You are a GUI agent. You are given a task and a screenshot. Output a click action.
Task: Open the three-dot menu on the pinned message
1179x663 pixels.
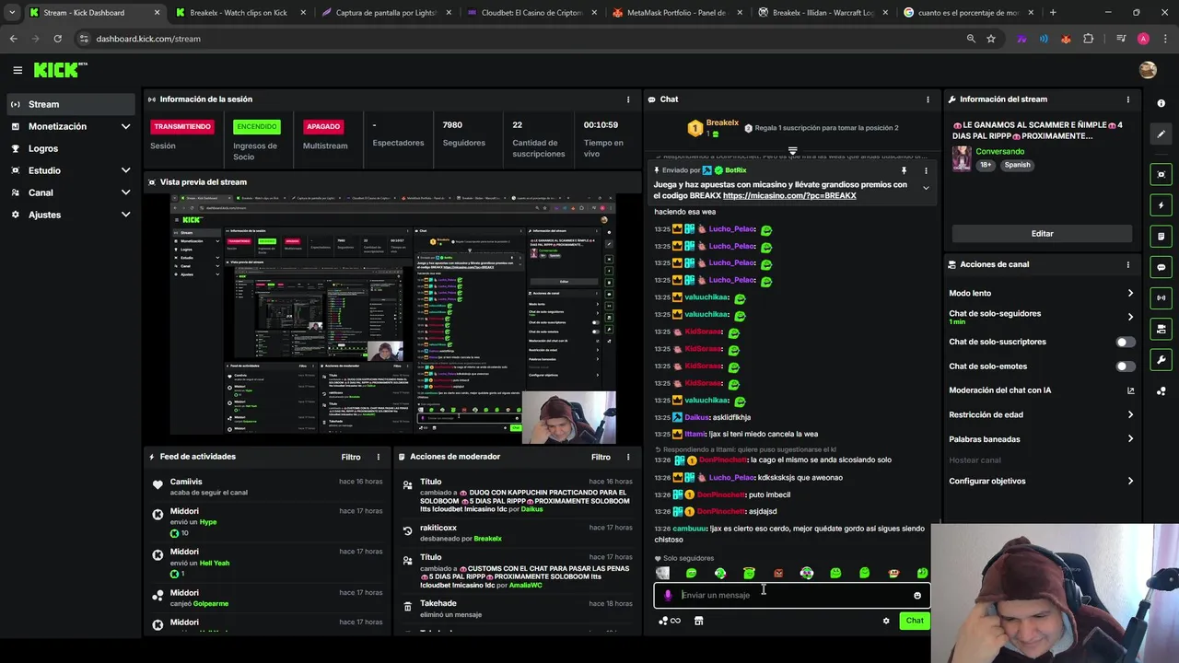click(926, 170)
